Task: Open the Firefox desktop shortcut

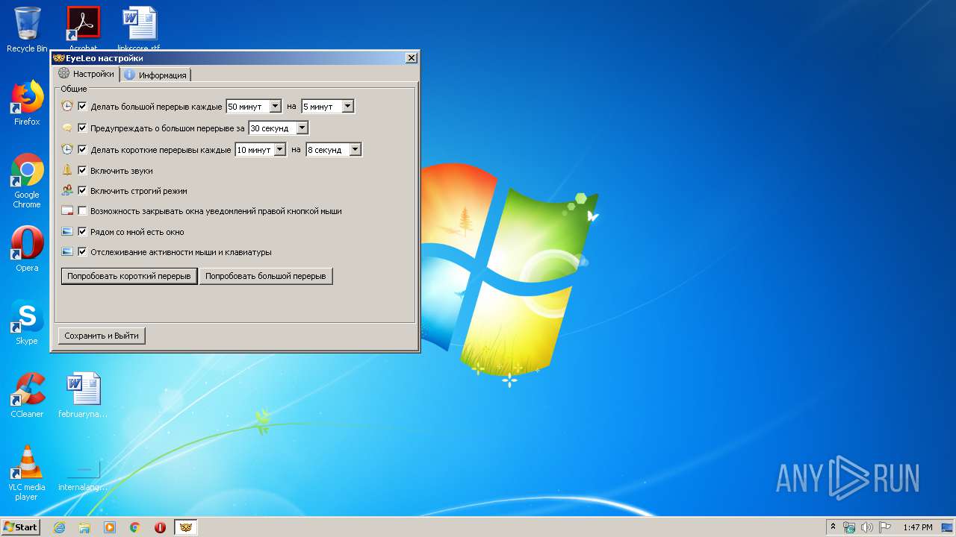Action: point(27,103)
